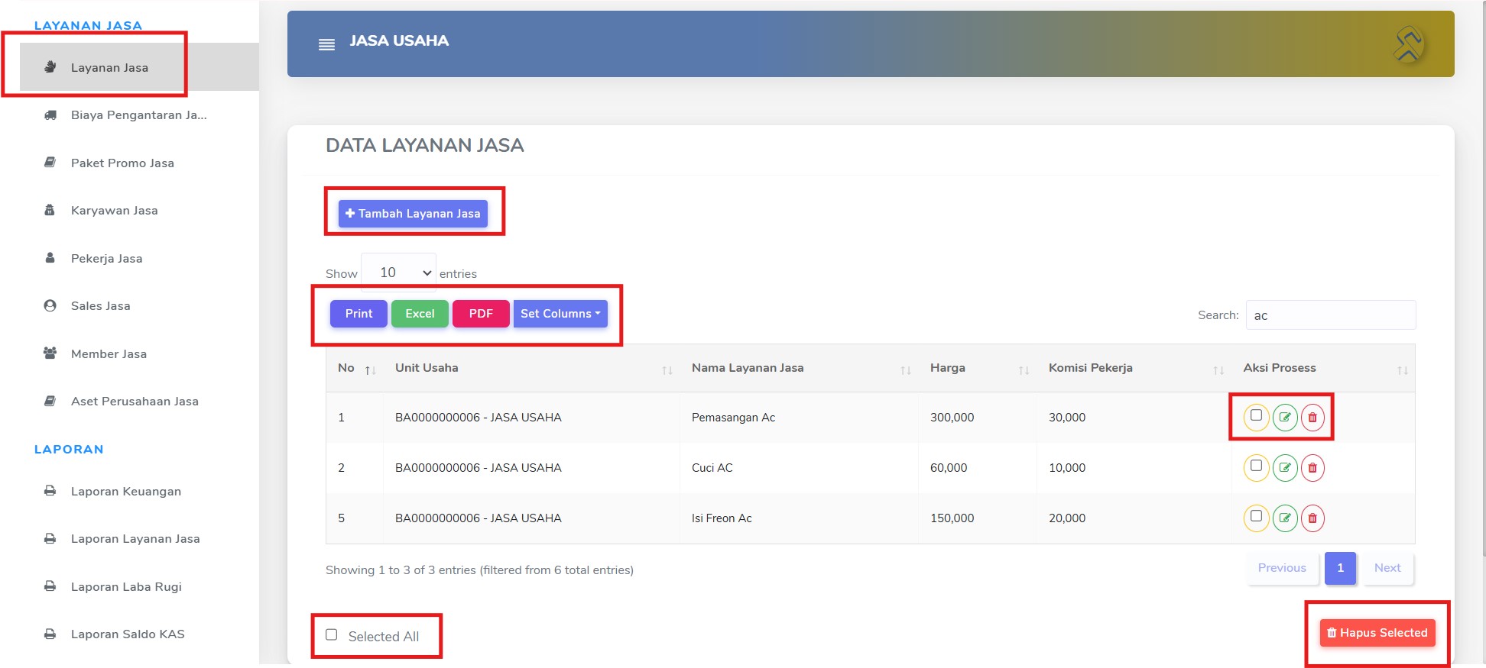Sort by Harga column arrows
This screenshot has height=668, width=1486.
(x=1024, y=370)
